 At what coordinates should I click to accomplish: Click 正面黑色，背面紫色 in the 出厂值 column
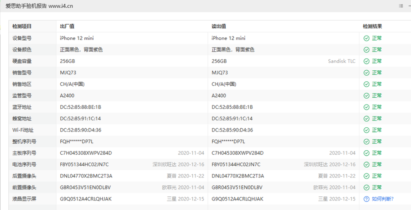(81, 50)
